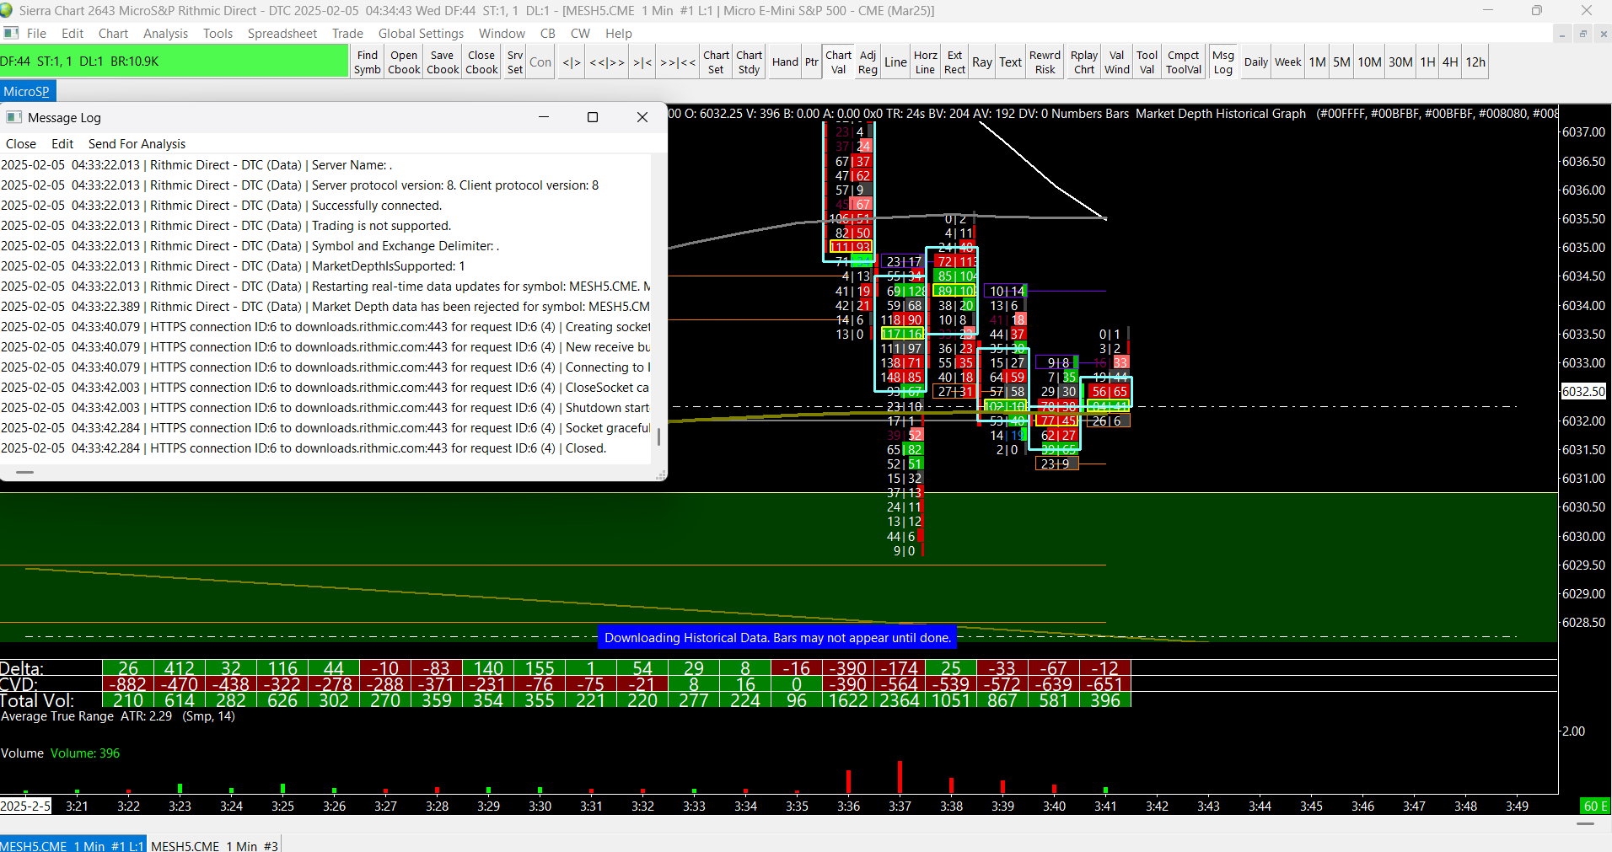Expand the Analysis menu
This screenshot has height=852, width=1612.
(x=165, y=34)
